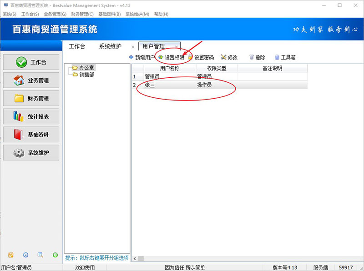Image resolution: width=364 pixels, height=271 pixels.
Task: Open the 工作台(S) menu
Action: [30, 14]
